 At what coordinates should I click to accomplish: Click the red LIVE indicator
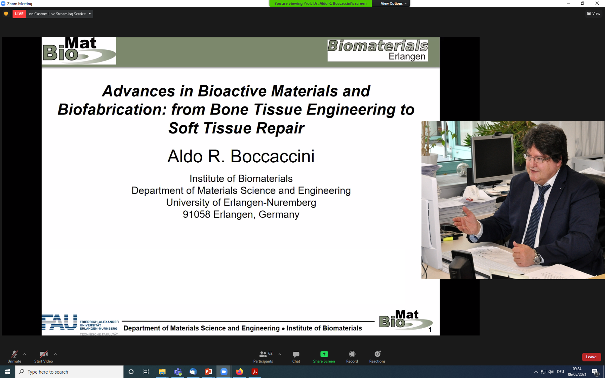(19, 14)
